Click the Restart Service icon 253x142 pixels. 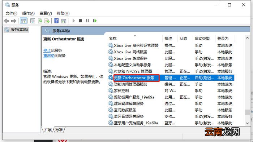pyautogui.click(x=95, y=21)
